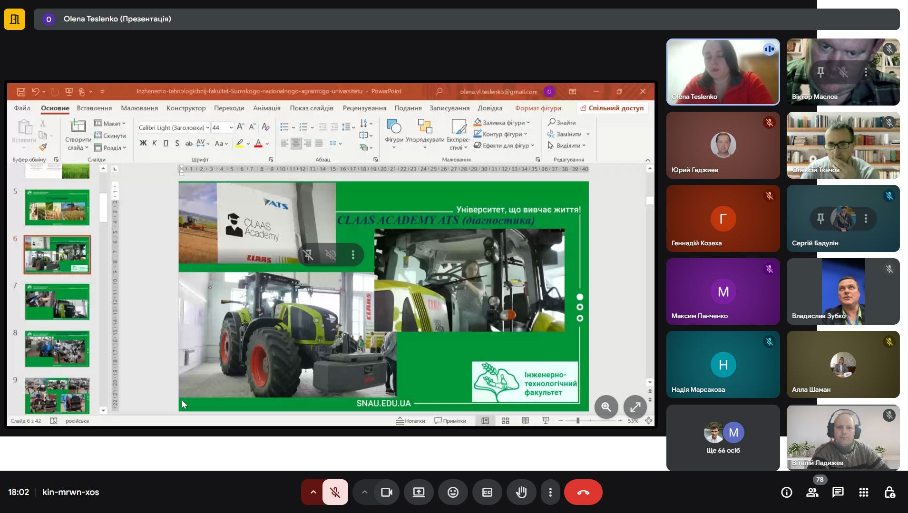Open the chat panel icon
This screenshot has width=908, height=513.
click(x=838, y=492)
